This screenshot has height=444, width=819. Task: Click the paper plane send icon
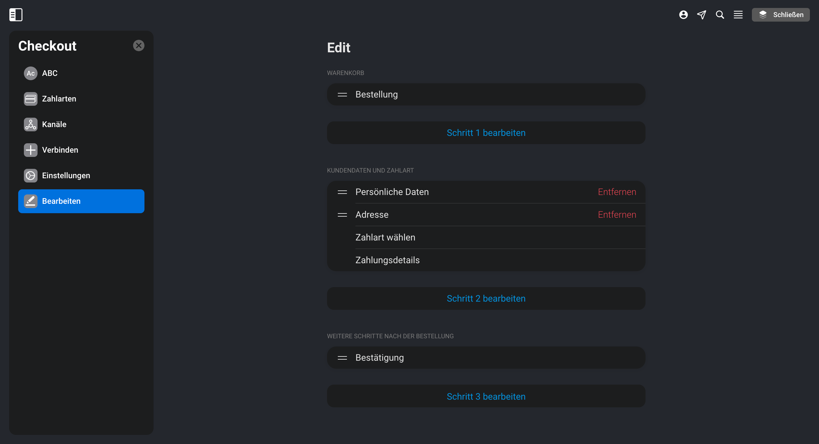701,14
